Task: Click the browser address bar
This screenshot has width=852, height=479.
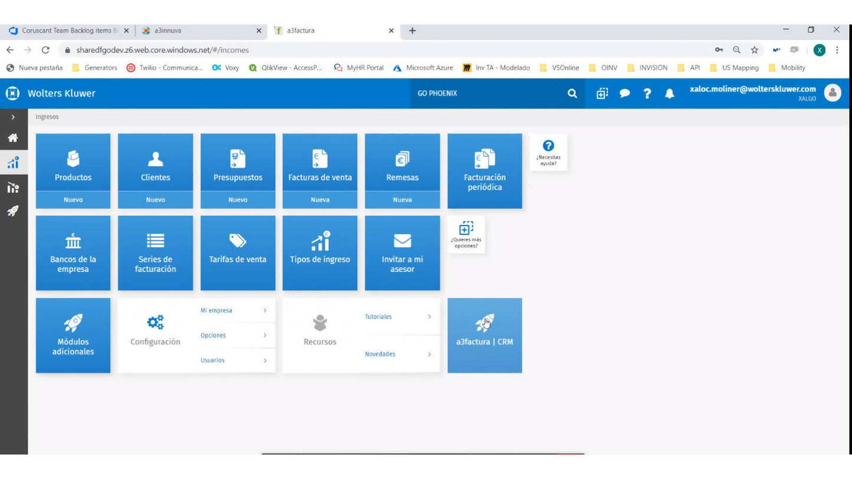Action: point(383,50)
